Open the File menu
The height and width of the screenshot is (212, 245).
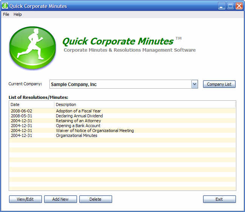(x=6, y=14)
